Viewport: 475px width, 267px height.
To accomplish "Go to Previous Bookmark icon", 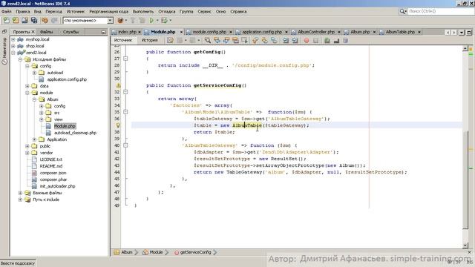I will click(255, 40).
